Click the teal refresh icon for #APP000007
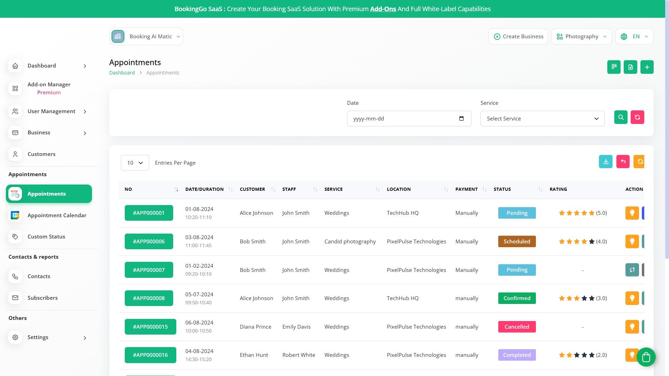 pos(632,270)
